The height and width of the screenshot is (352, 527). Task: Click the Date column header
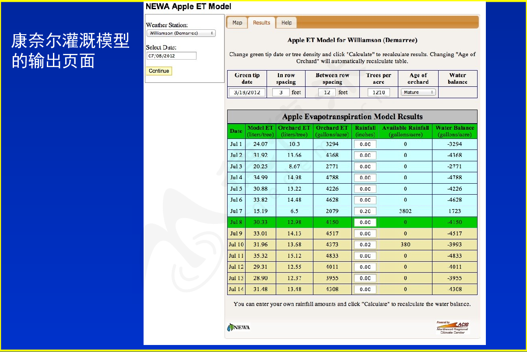(236, 131)
